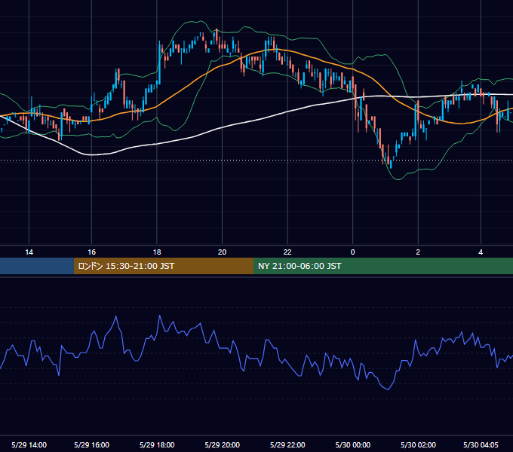Click hour label 22 on time axis

[x=287, y=252]
